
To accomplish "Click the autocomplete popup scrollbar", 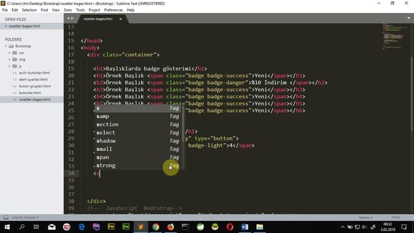I will [182, 124].
